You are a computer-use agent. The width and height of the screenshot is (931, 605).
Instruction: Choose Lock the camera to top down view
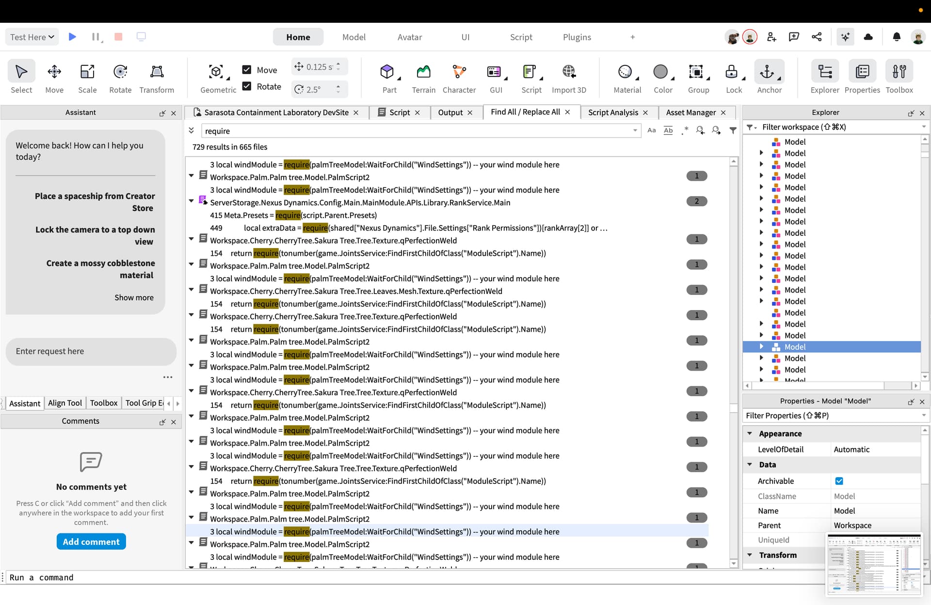click(x=95, y=235)
